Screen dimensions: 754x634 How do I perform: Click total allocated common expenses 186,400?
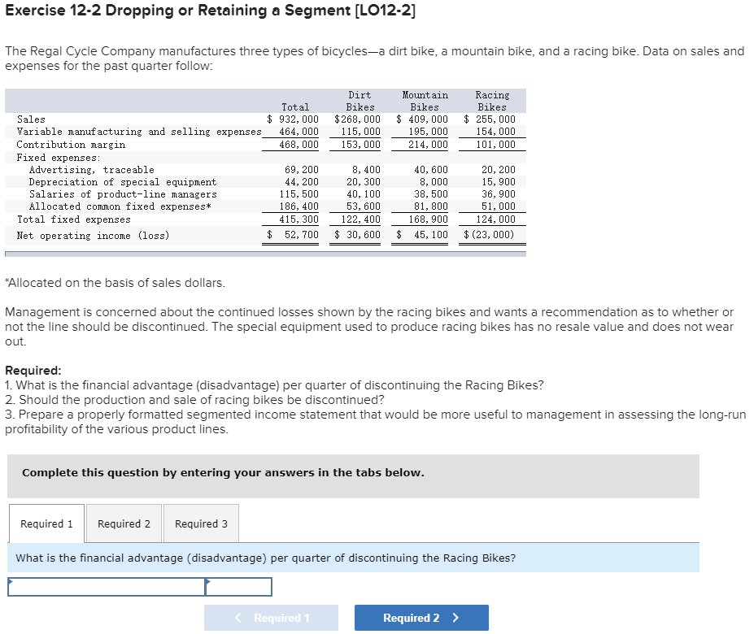[299, 206]
